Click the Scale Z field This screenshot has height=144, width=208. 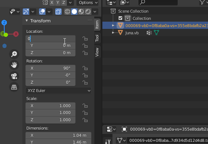[50, 120]
